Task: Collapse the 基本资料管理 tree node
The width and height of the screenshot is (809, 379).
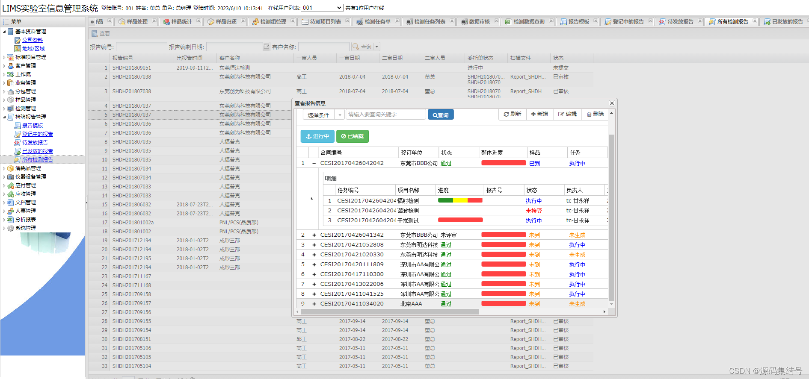Action: [4, 32]
